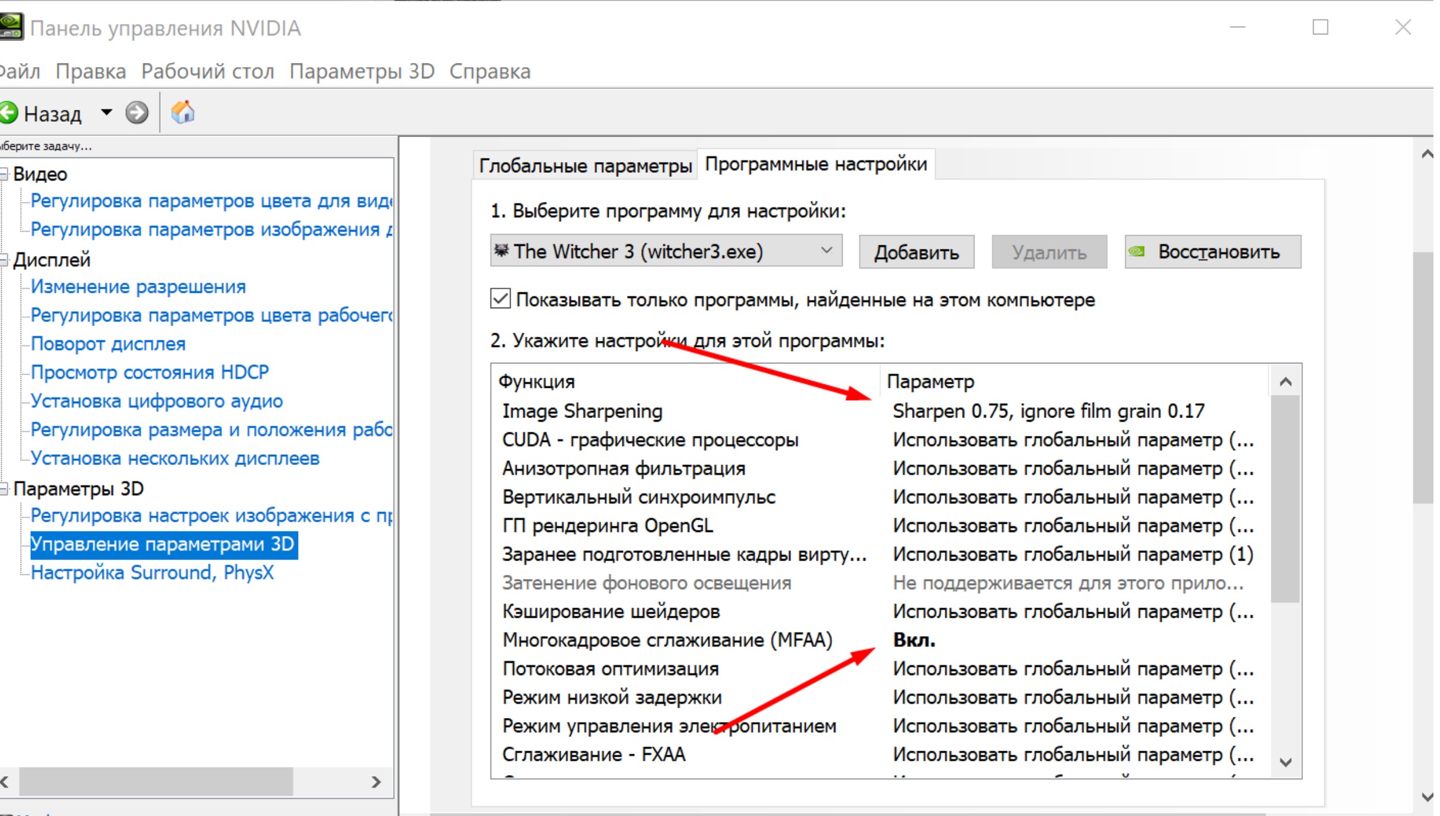Click the green Back arrow icon

tap(9, 113)
